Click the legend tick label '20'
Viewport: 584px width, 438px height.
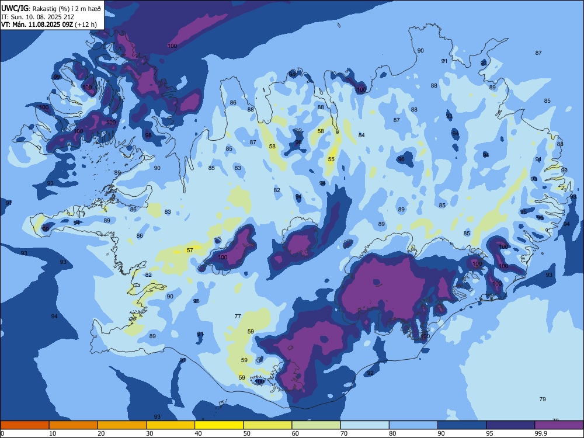coord(101,433)
